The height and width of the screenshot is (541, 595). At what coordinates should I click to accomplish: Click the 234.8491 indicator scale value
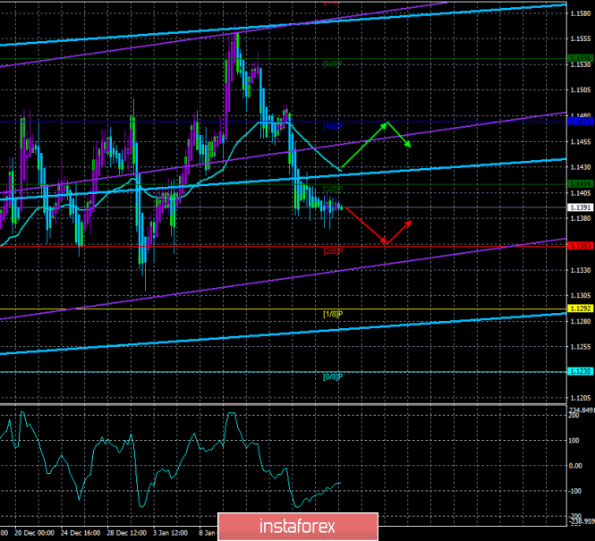click(x=582, y=410)
